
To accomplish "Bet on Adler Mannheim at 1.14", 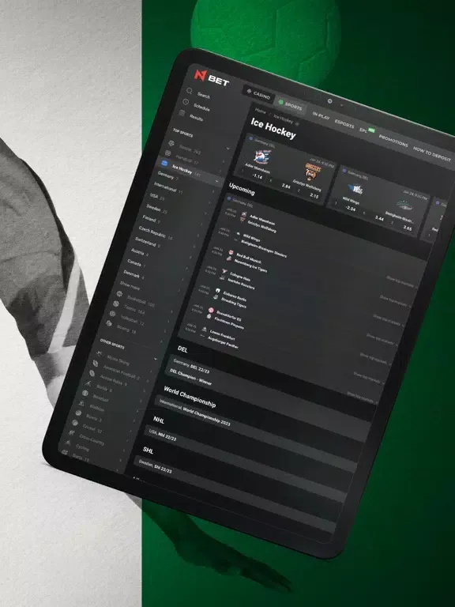I will [258, 175].
